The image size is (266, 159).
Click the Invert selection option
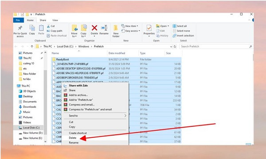[x=183, y=36]
